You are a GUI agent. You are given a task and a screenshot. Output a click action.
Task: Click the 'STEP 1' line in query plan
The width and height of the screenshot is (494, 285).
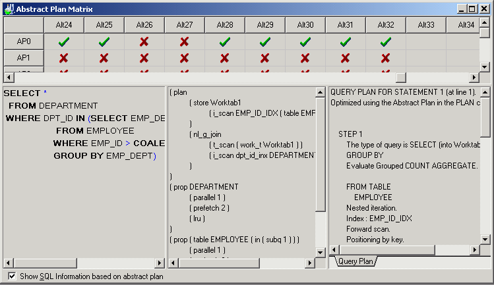tap(350, 134)
